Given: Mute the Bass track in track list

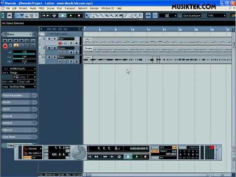Looking at the screenshot, I should pos(49,39).
